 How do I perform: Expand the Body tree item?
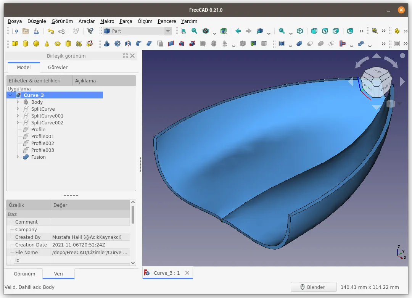(18, 102)
